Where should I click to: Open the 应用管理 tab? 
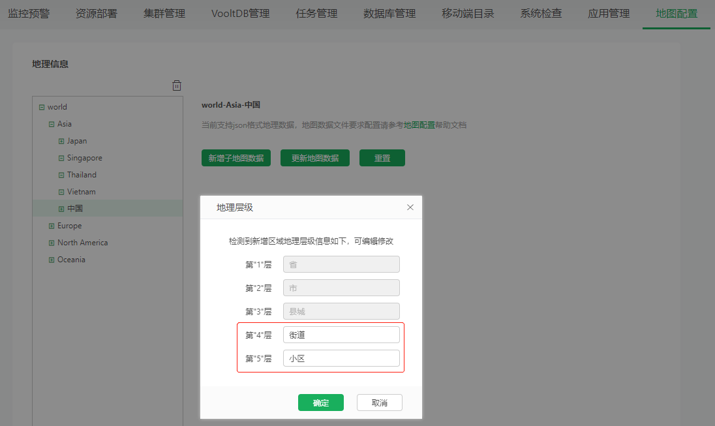(x=609, y=14)
